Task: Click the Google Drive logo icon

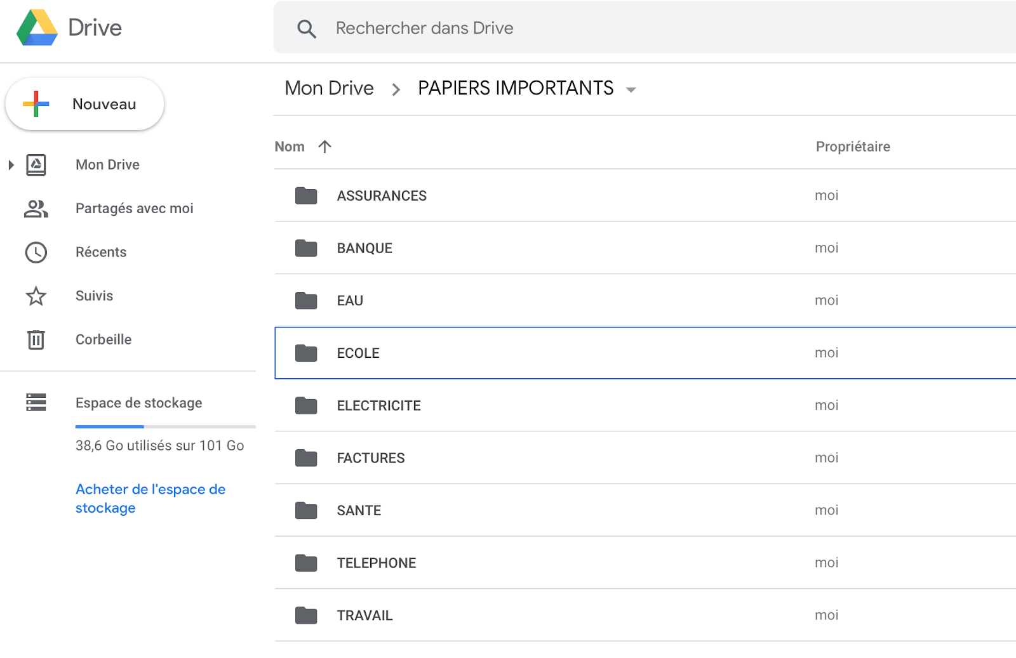Action: coord(37,28)
